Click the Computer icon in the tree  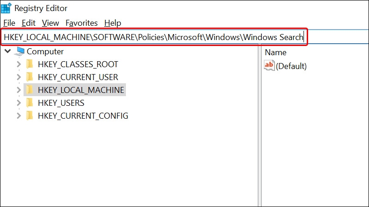(x=19, y=52)
